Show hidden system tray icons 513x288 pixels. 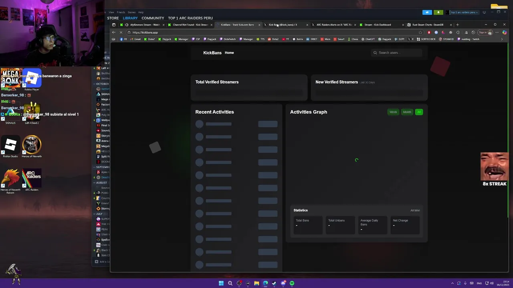coord(452,283)
